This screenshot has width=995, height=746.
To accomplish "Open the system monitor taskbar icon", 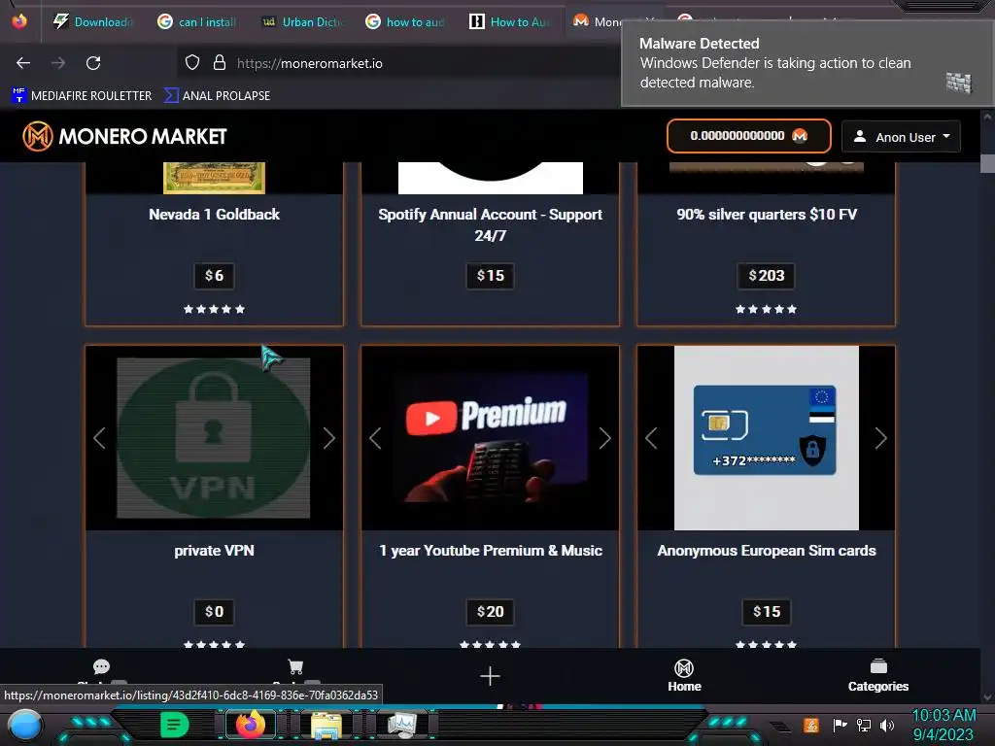I will click(x=402, y=725).
